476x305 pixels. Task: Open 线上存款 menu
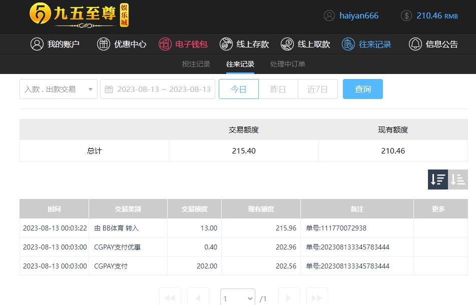click(244, 44)
